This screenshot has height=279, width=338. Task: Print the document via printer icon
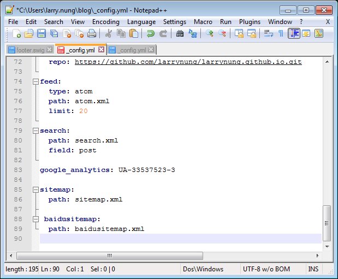pyautogui.click(x=92, y=34)
